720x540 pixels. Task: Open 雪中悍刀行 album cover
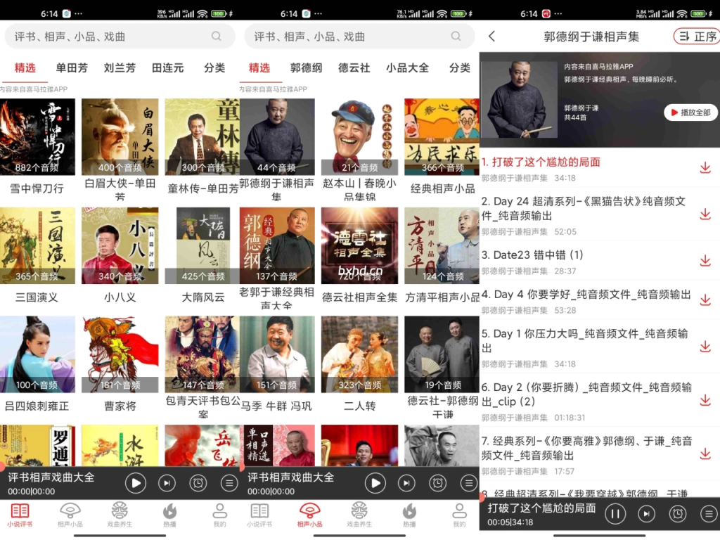(37, 137)
